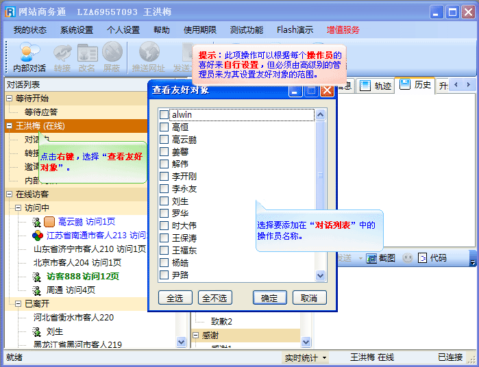
Task: Click the 屏蔽 block toolbar icon
Action: tap(112, 56)
